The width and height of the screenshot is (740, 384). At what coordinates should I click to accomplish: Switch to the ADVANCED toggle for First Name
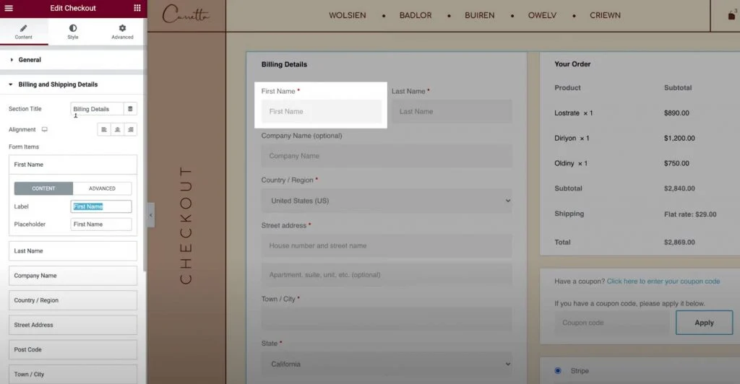point(102,188)
